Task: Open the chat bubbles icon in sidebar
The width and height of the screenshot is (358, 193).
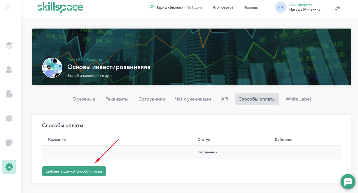Action: (x=9, y=118)
